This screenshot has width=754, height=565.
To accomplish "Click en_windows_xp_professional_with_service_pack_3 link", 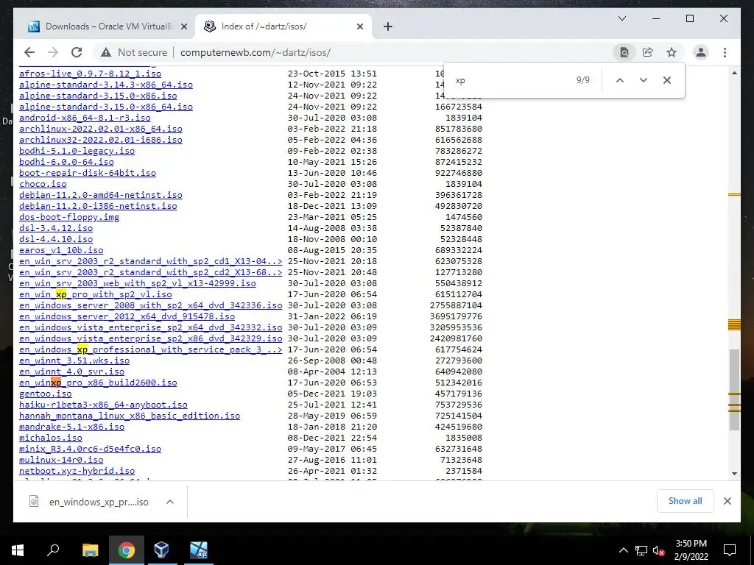I will (150, 349).
